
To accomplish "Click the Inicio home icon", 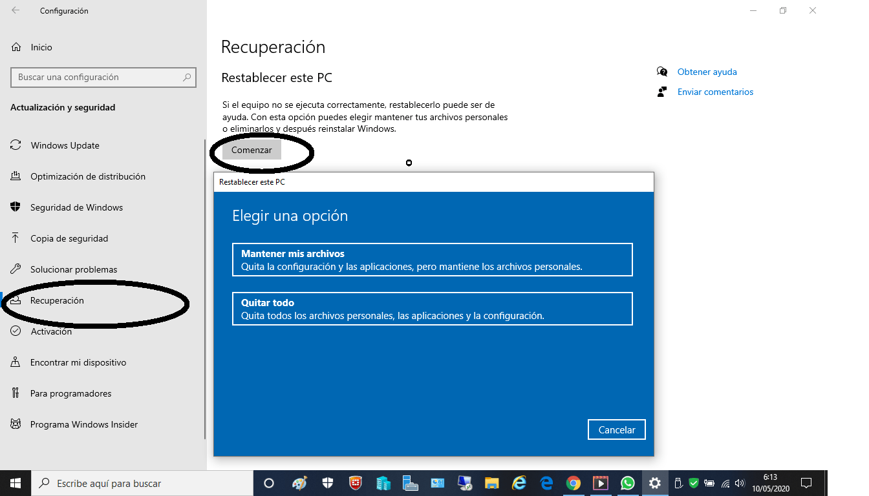I will (x=16, y=47).
